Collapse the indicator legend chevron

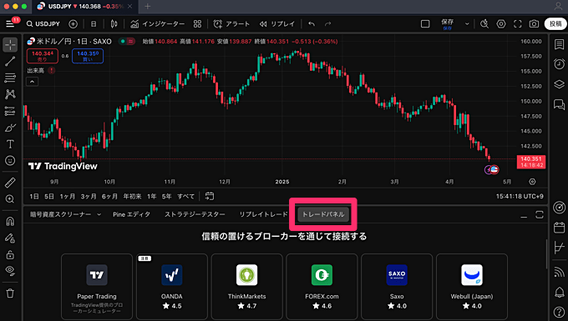pos(32,82)
